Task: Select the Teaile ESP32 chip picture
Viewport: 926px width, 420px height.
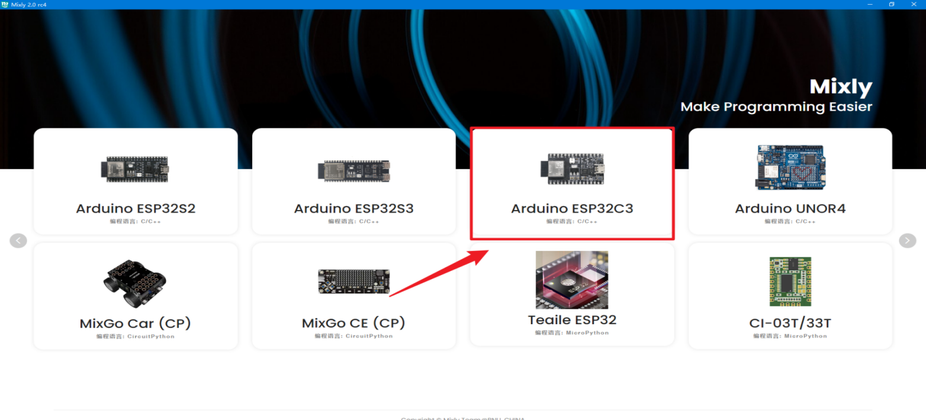Action: (572, 280)
